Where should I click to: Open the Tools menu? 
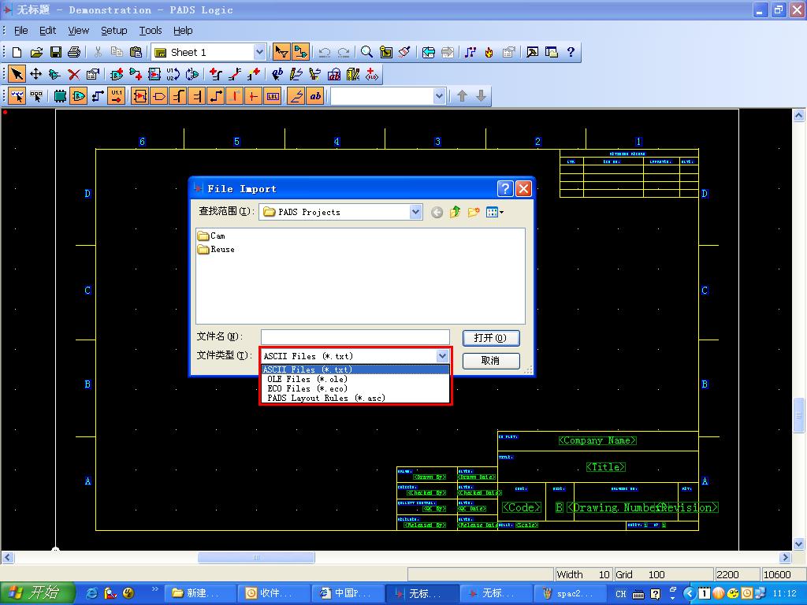pyautogui.click(x=151, y=30)
